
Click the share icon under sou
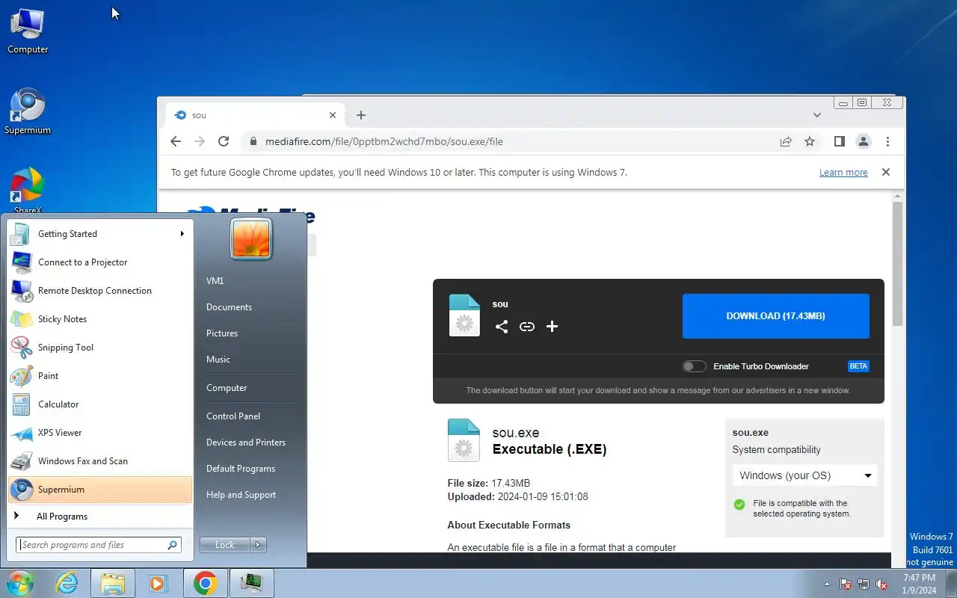pyautogui.click(x=502, y=327)
